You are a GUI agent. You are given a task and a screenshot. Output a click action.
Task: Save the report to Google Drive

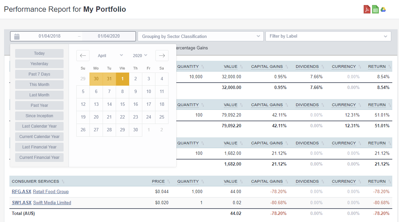tap(384, 9)
